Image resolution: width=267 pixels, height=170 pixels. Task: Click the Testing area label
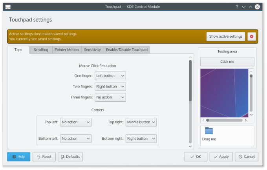tap(227, 51)
